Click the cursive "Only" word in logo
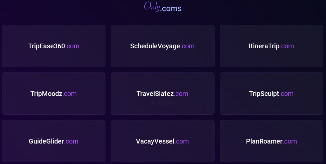This screenshot has height=164, width=326. click(152, 6)
